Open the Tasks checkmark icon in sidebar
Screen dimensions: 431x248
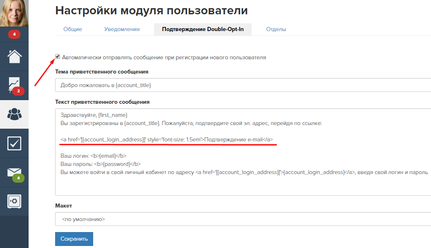pos(14,143)
